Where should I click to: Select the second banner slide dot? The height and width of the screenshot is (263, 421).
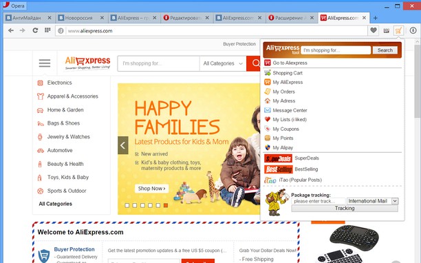click(135, 205)
